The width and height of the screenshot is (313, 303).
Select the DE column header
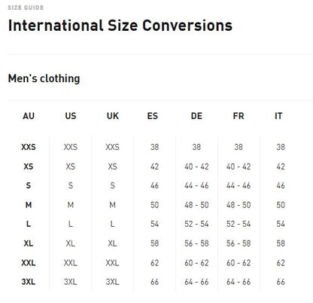196,116
